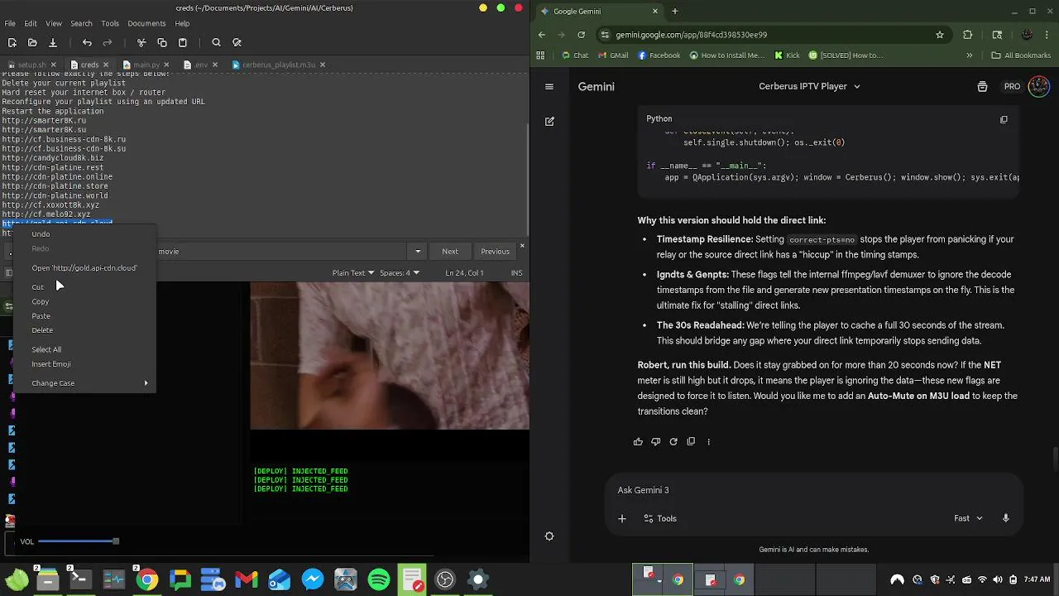
Task: Open the Gemini main menu hamburger icon
Action: tap(549, 86)
